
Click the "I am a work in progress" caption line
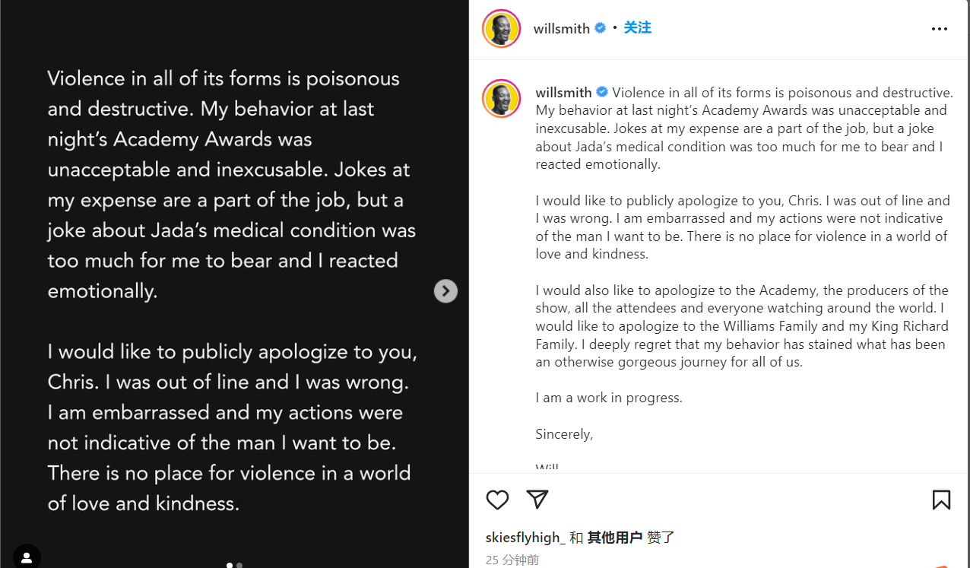tap(609, 398)
